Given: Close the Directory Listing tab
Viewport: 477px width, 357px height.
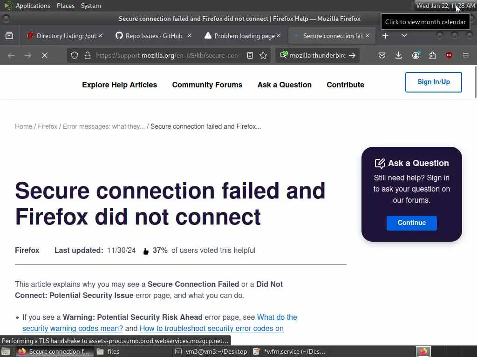Looking at the screenshot, I should tap(101, 35).
